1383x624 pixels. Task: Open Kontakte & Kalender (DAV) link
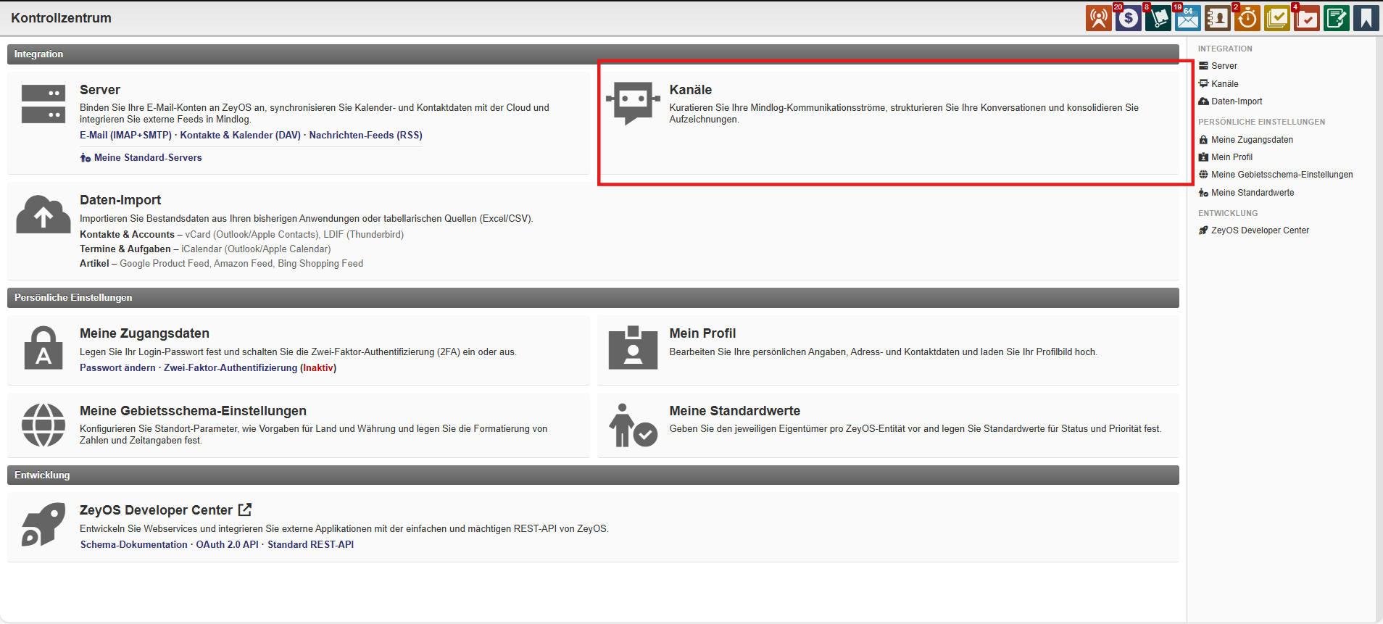240,136
